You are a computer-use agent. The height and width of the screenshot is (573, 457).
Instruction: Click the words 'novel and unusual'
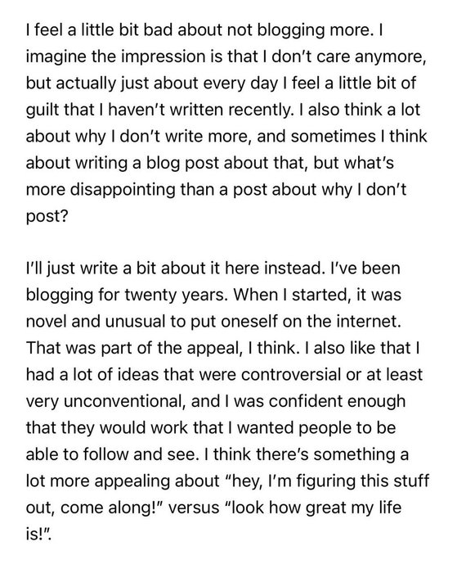[x=96, y=321]
